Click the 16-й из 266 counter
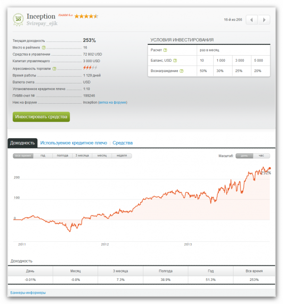Viewport: 283px width, 304px height. tap(233, 20)
